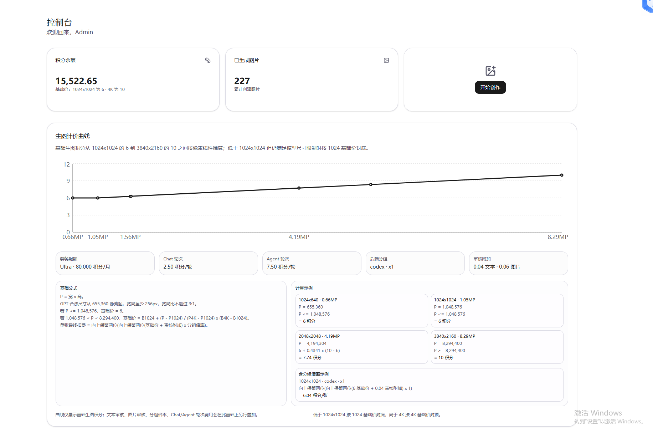The height and width of the screenshot is (428, 653).
Task: Click the Agent 轮次 7.50 积分/轮 card
Action: (x=312, y=263)
